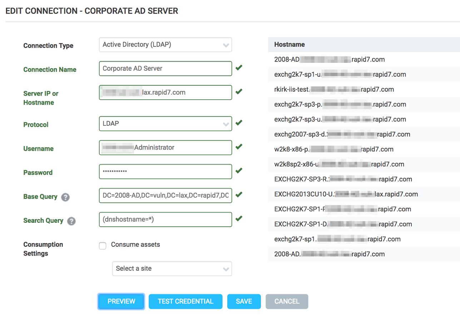Image resolution: width=460 pixels, height=321 pixels.
Task: Cancel editing with the CANCEL button
Action: (287, 301)
